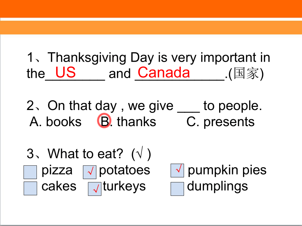Click the check mark symbol in parentheses
Image resolution: width=302 pixels, height=226 pixels.
pyautogui.click(x=140, y=153)
